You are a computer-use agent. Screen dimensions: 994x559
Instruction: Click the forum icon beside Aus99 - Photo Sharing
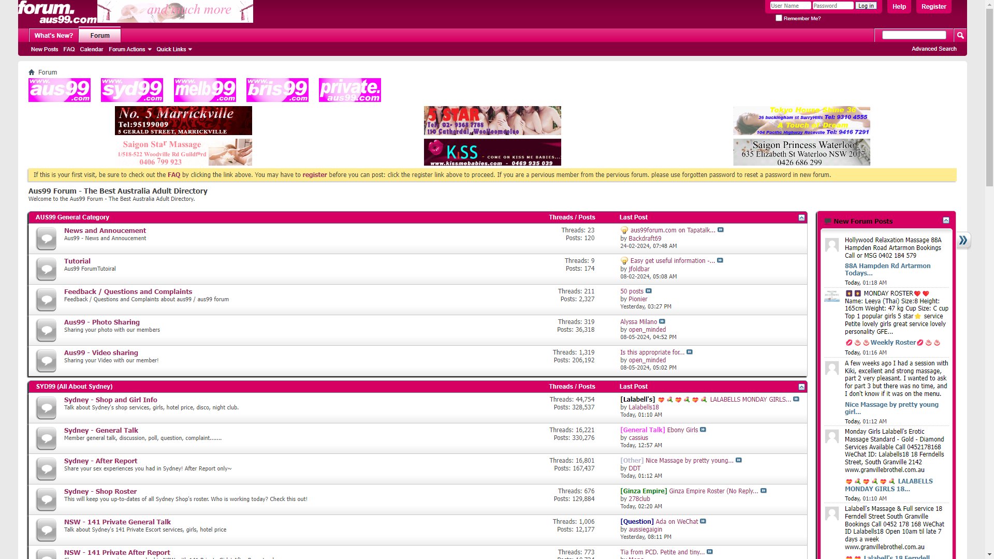click(46, 330)
